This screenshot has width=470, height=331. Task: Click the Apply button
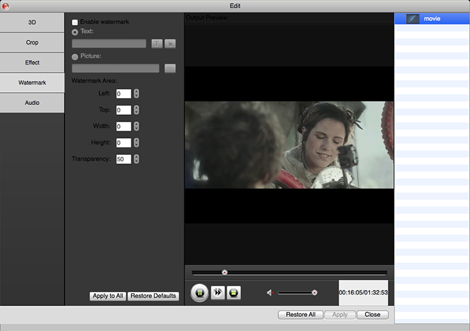click(x=339, y=315)
